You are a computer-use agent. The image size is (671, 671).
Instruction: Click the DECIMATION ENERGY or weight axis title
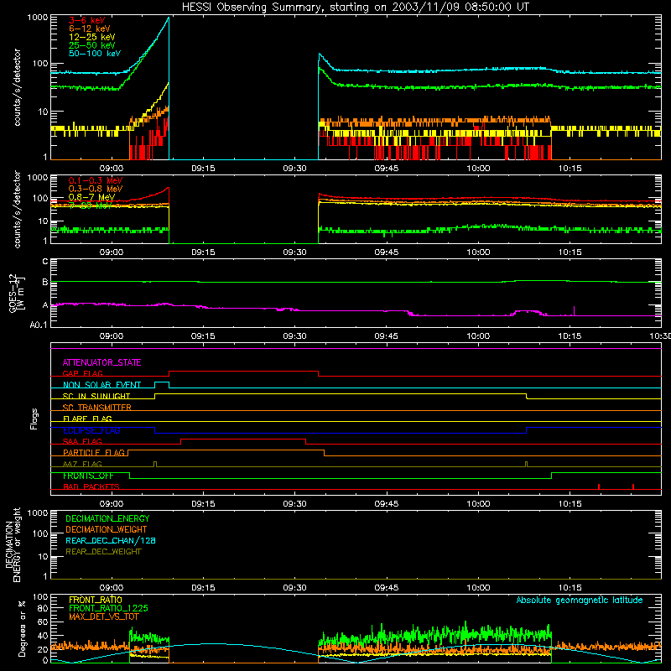[x=13, y=544]
